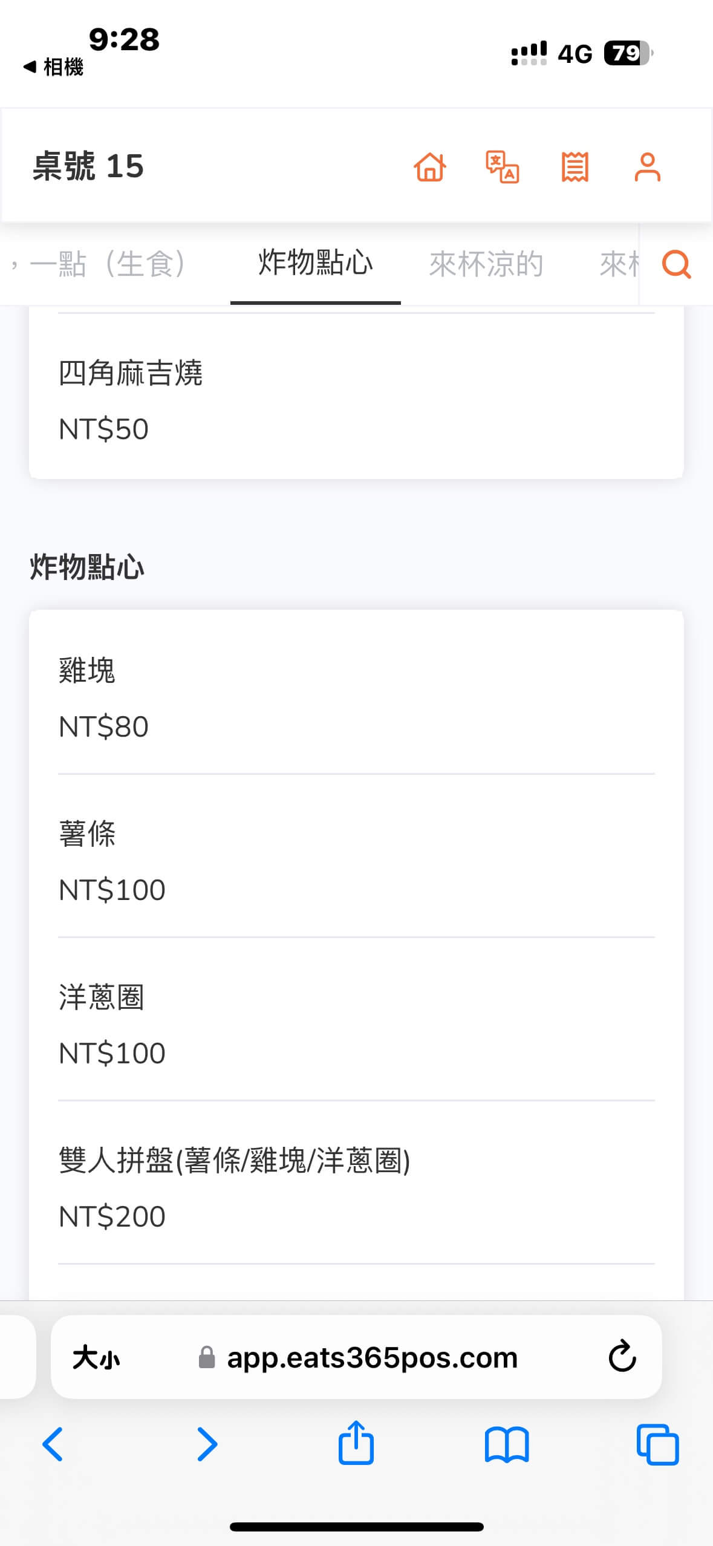
Task: Open the user account icon
Action: coord(647,167)
